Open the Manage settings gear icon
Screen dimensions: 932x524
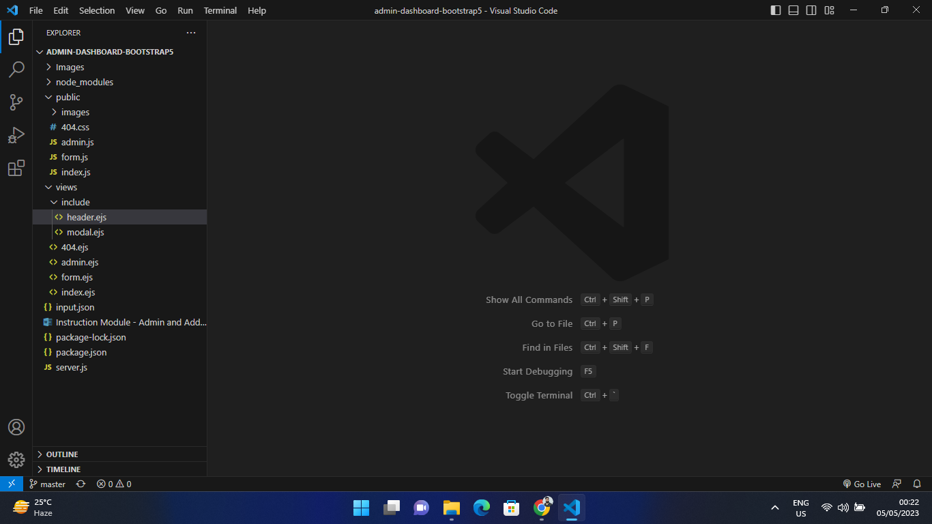coord(16,459)
